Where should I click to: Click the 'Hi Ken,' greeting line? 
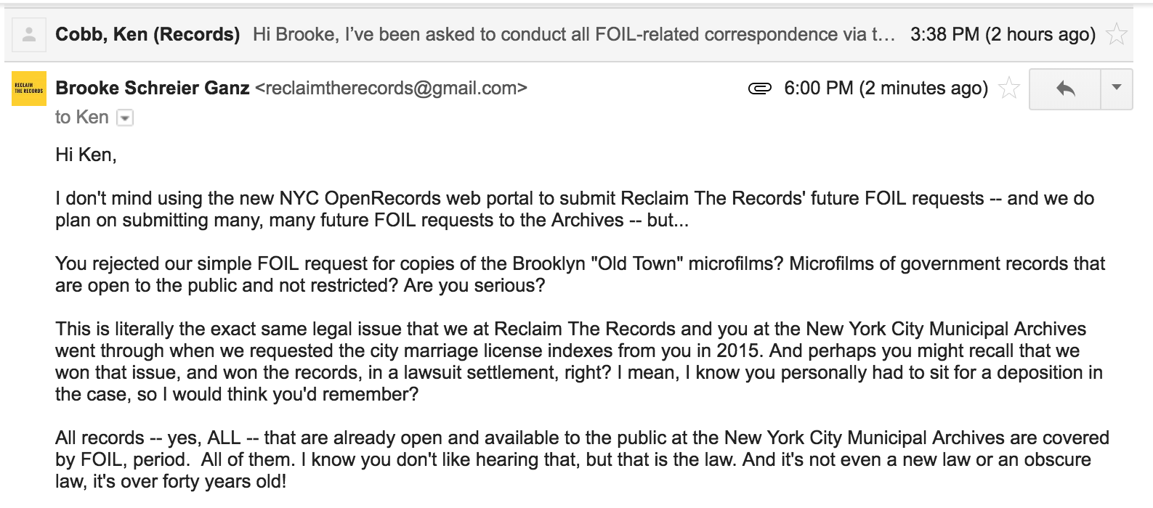tap(86, 155)
